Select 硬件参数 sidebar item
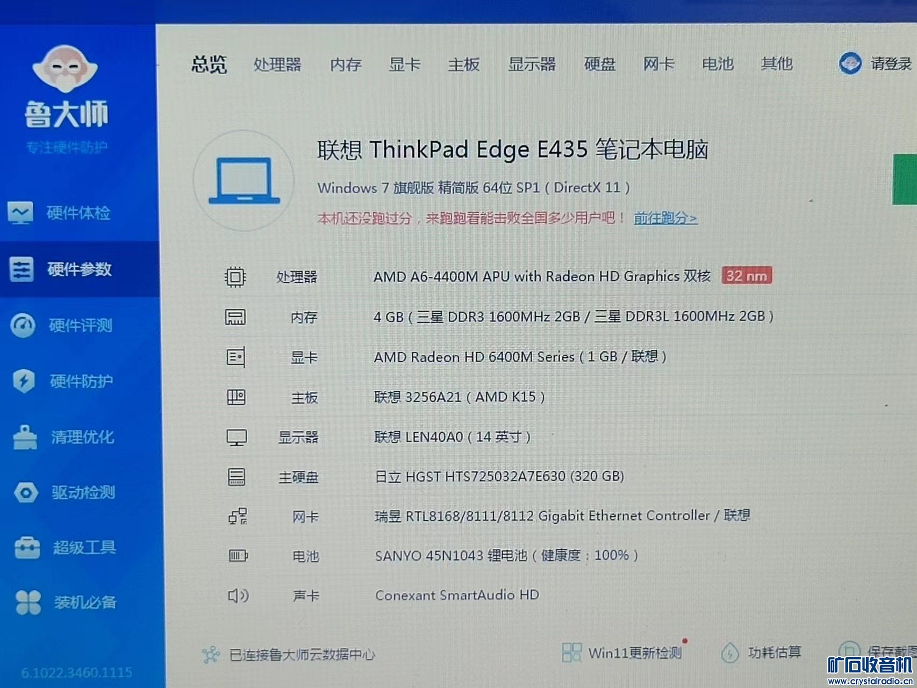 (80, 269)
